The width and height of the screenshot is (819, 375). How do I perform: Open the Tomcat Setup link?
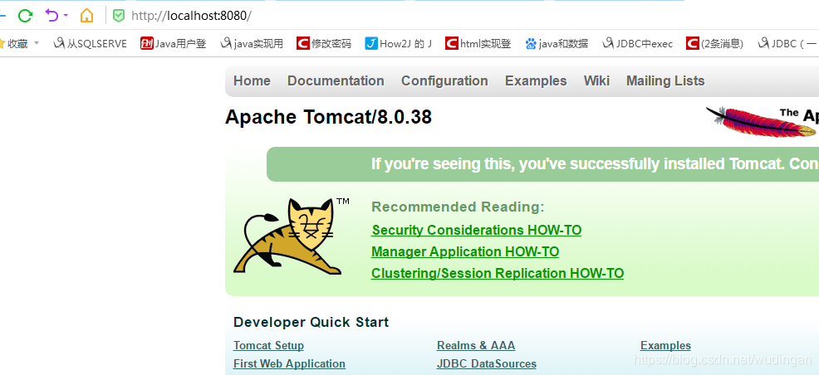click(x=268, y=345)
